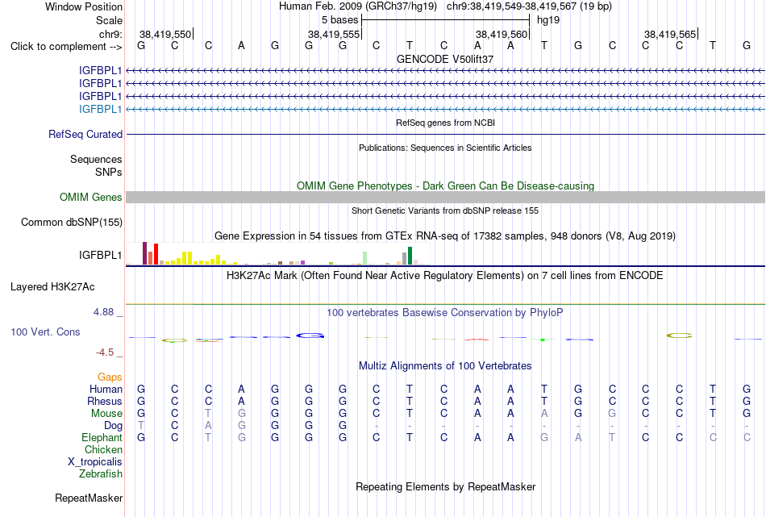Select the Layered H3K27Ac label

click(52, 287)
